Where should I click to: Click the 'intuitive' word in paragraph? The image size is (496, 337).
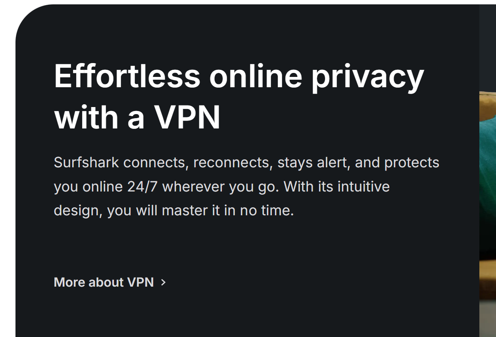point(363,186)
